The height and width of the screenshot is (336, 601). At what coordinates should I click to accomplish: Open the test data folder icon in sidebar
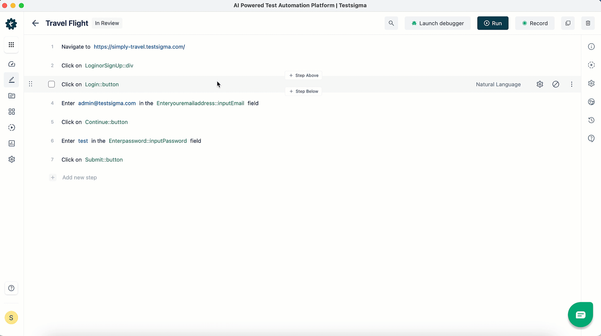[x=12, y=96]
